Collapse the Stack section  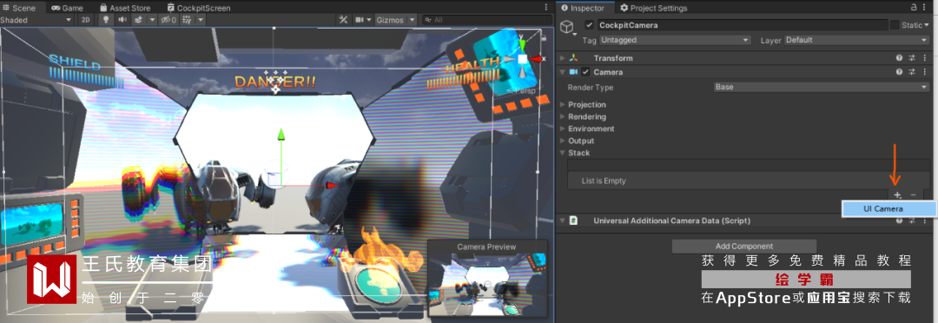tap(562, 153)
